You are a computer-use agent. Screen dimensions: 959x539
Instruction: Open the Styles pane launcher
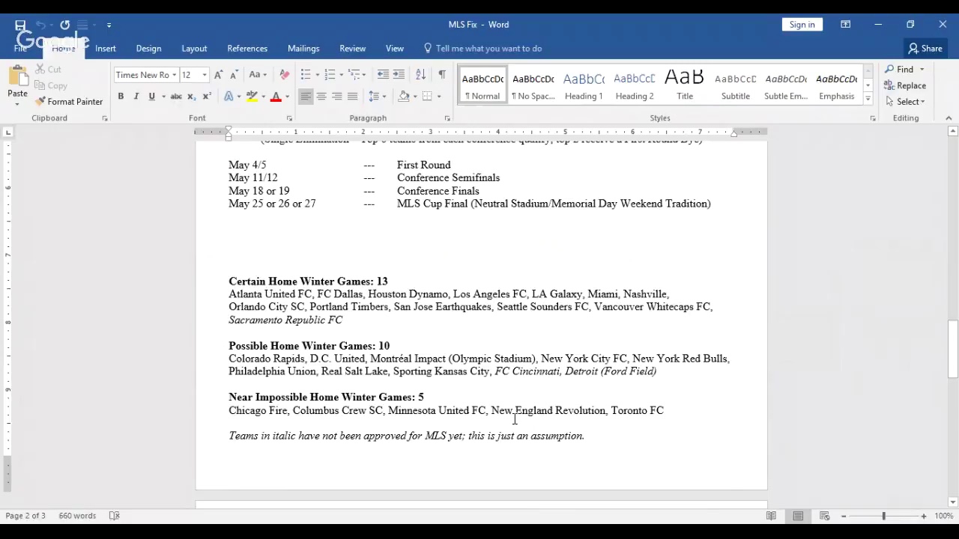(x=873, y=118)
